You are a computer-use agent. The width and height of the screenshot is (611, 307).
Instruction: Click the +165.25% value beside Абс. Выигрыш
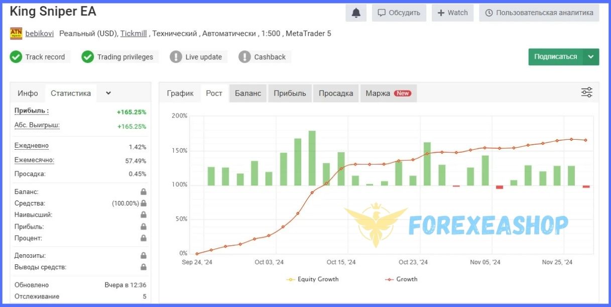[132, 127]
